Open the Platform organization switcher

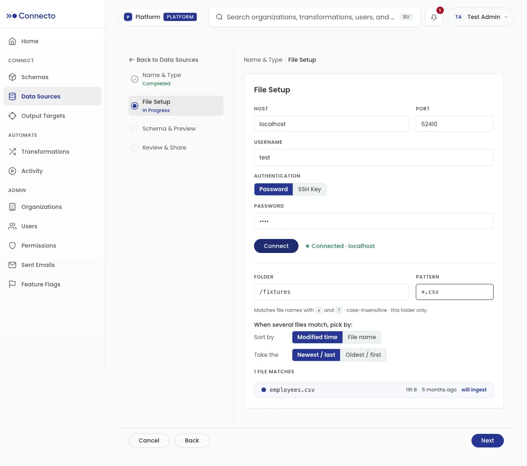(160, 17)
